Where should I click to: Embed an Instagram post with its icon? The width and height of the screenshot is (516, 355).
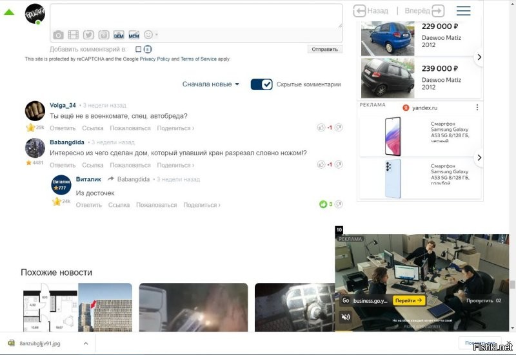tap(104, 35)
